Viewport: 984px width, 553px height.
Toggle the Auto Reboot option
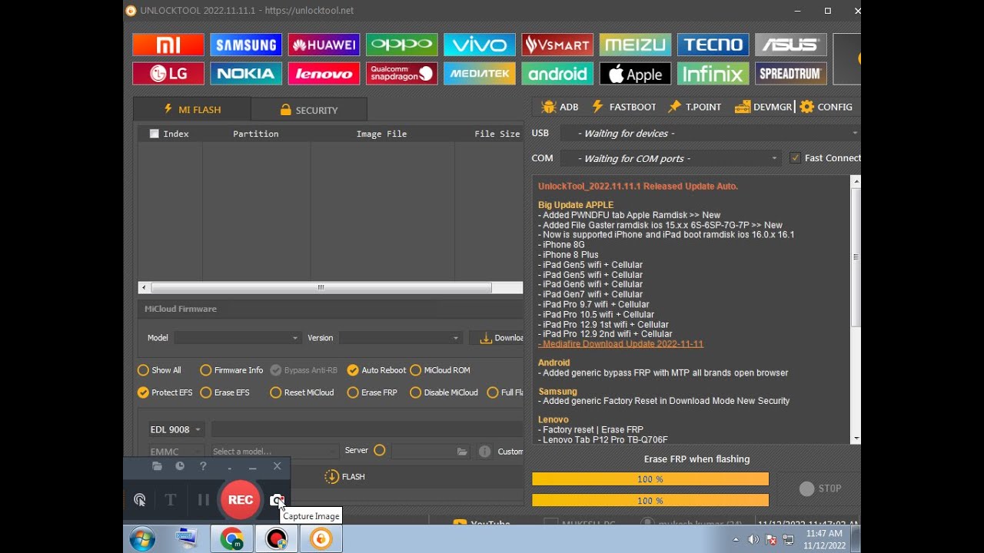(377, 370)
